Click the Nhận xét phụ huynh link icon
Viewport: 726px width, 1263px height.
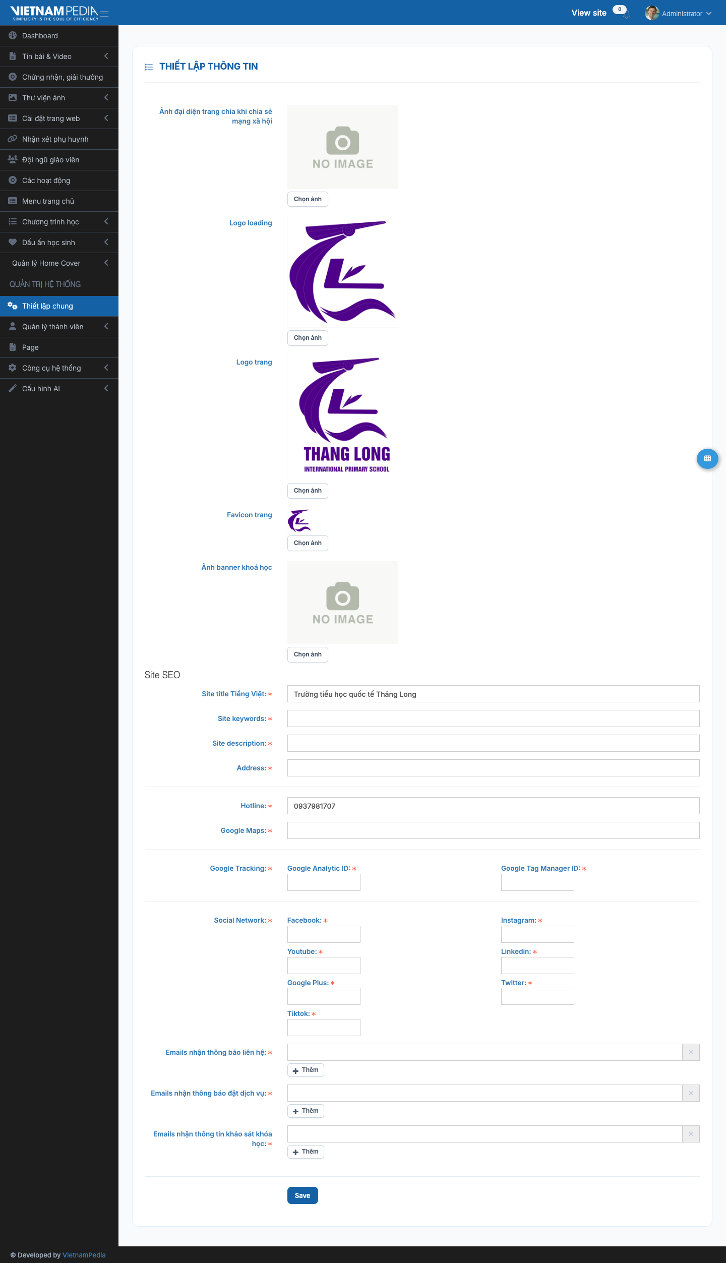13,139
